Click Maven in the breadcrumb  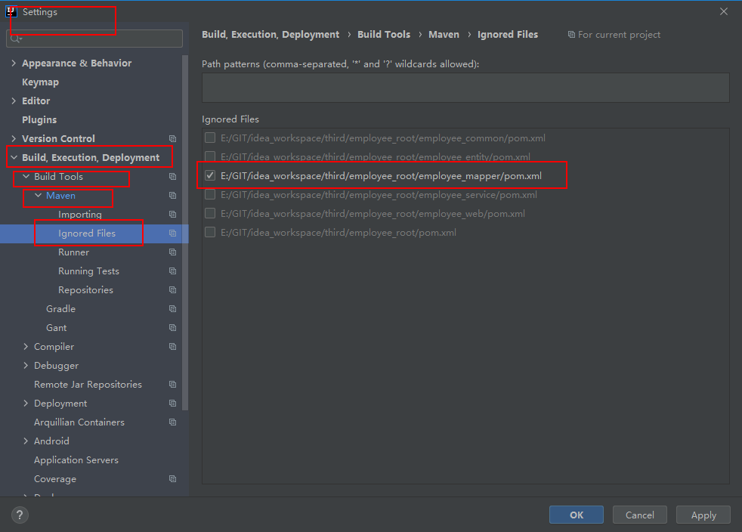click(x=444, y=35)
